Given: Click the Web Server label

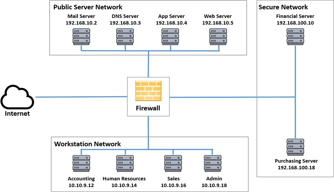Looking at the screenshot, I should (218, 16).
